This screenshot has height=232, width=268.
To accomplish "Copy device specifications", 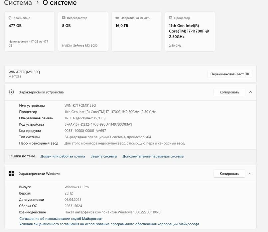I will point(229,92).
